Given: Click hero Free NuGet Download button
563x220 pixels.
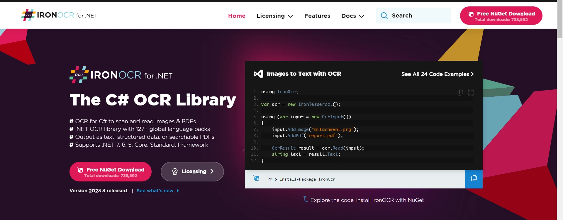Looking at the screenshot, I should click(x=111, y=172).
